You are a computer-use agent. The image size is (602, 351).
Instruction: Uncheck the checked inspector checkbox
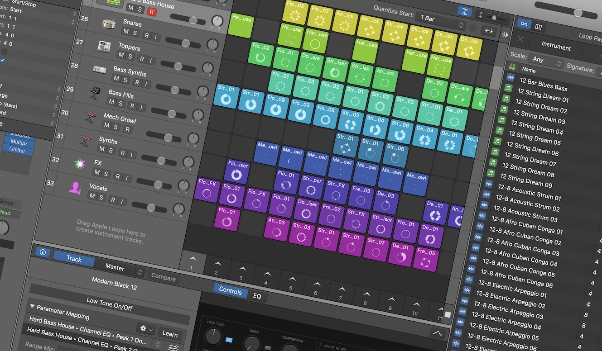[2, 60]
